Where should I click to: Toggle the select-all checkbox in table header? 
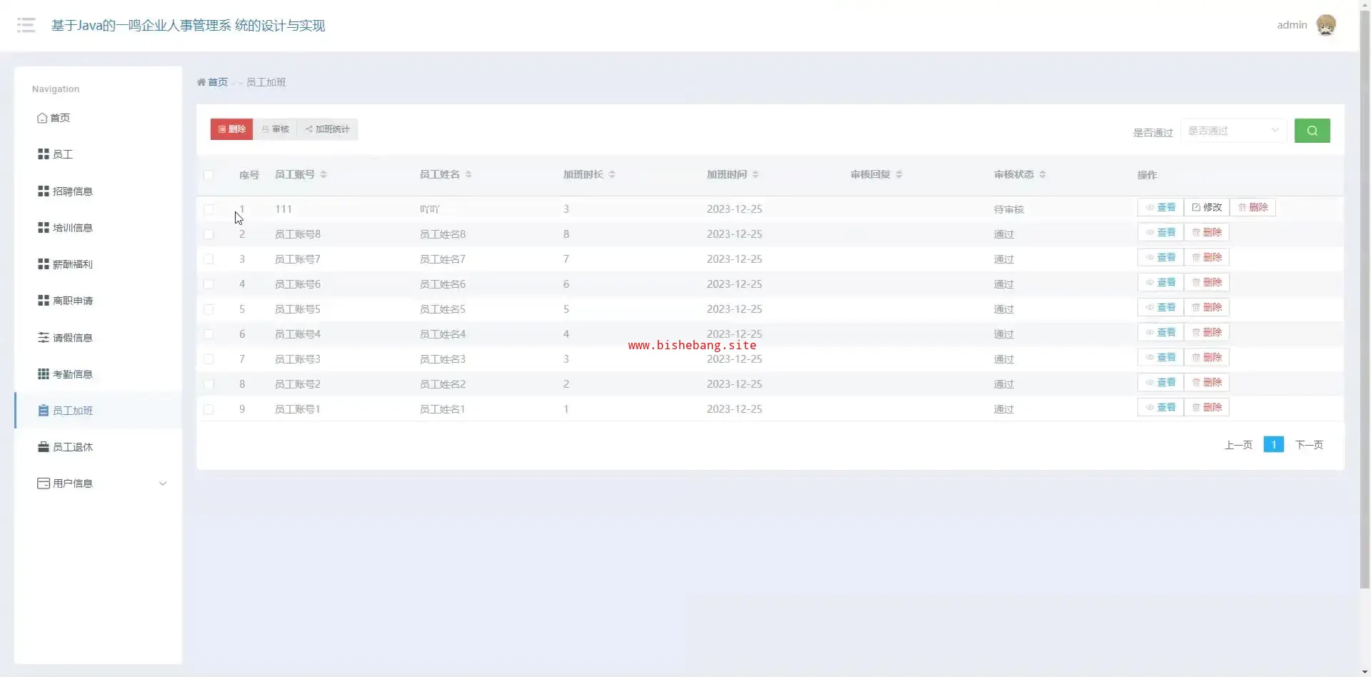point(209,175)
